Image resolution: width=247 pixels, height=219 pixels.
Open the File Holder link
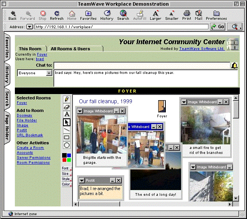tap(27, 120)
